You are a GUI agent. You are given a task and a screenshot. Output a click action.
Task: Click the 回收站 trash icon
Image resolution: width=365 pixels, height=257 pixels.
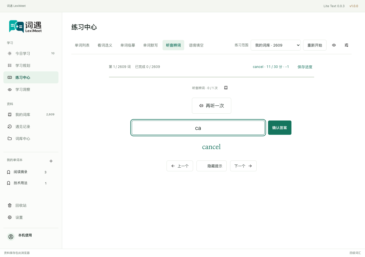pos(10,205)
